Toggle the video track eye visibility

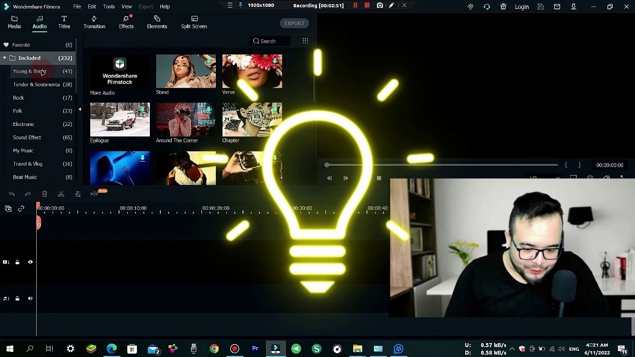[30, 262]
